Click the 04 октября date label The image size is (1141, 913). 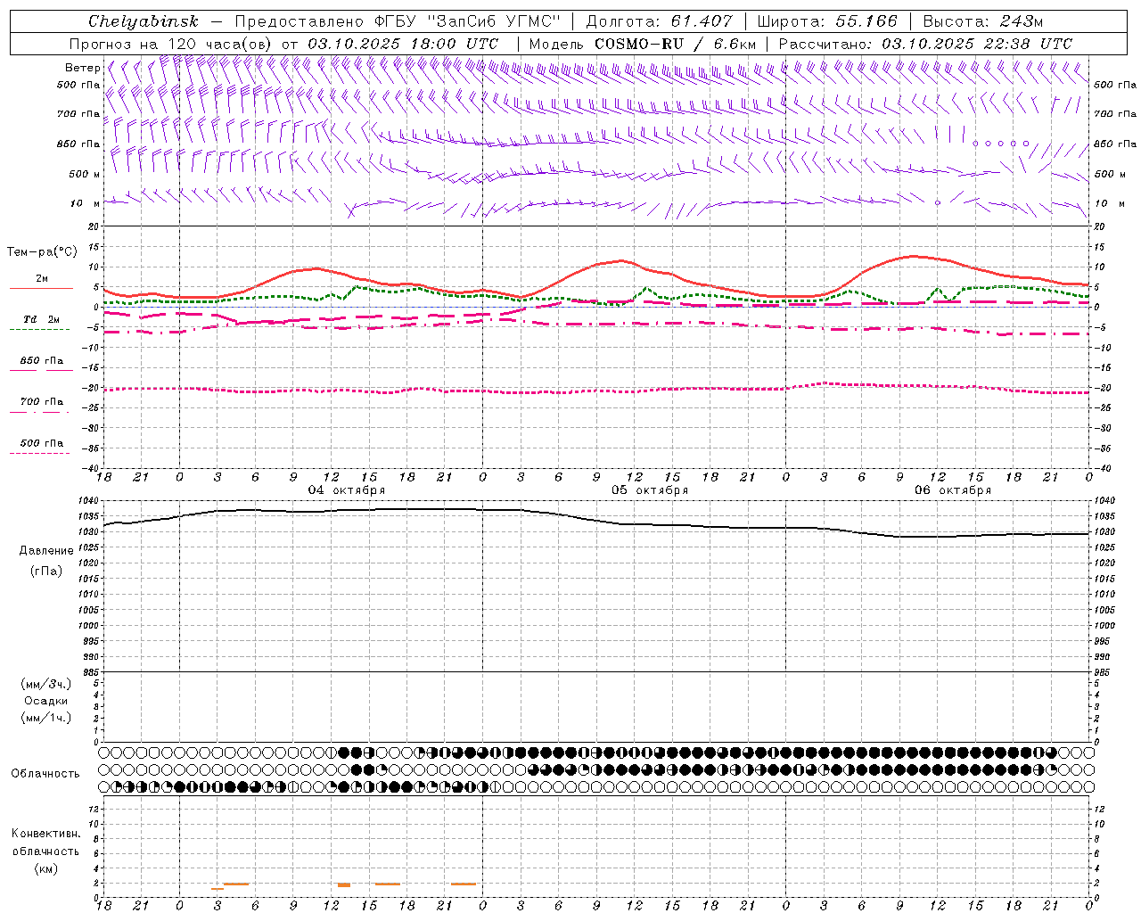coord(347,490)
